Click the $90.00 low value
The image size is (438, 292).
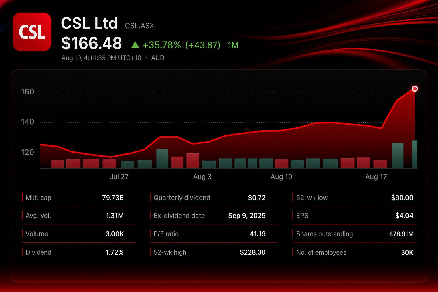(x=402, y=198)
